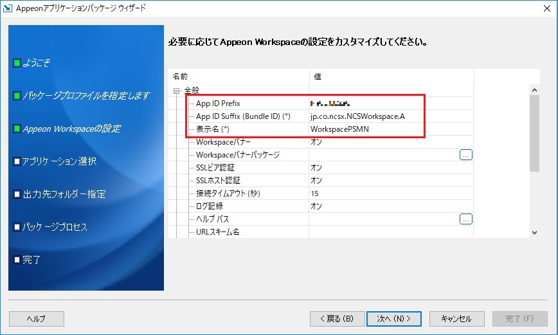Image resolution: width=558 pixels, height=335 pixels.
Task: Click the アプリケーション選択 step label
Action: (59, 161)
